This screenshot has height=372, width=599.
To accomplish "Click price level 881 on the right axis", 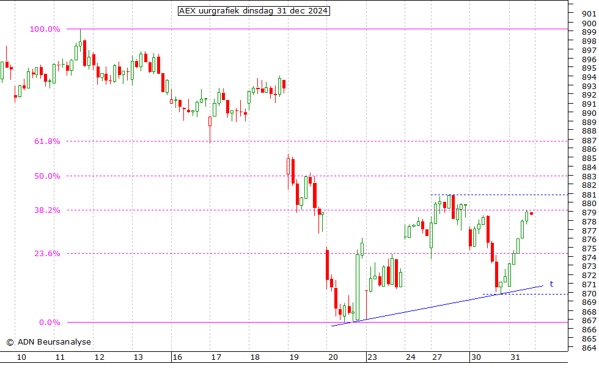I will [x=589, y=195].
